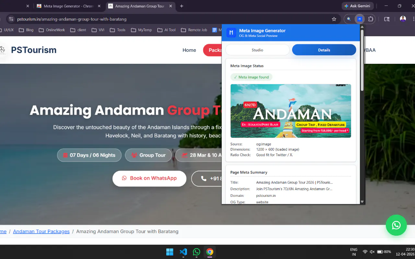Viewport: 415px width, 259px height.
Task: Click the 'Good fit for Twitter / X.' text
Action: 275,155
